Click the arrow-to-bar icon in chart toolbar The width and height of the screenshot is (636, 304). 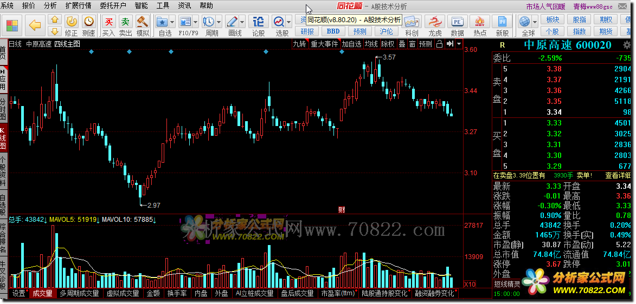(x=450, y=44)
